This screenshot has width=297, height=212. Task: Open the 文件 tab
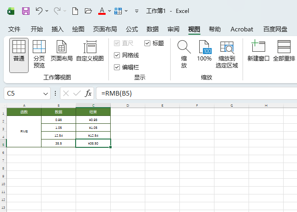[x=14, y=29]
